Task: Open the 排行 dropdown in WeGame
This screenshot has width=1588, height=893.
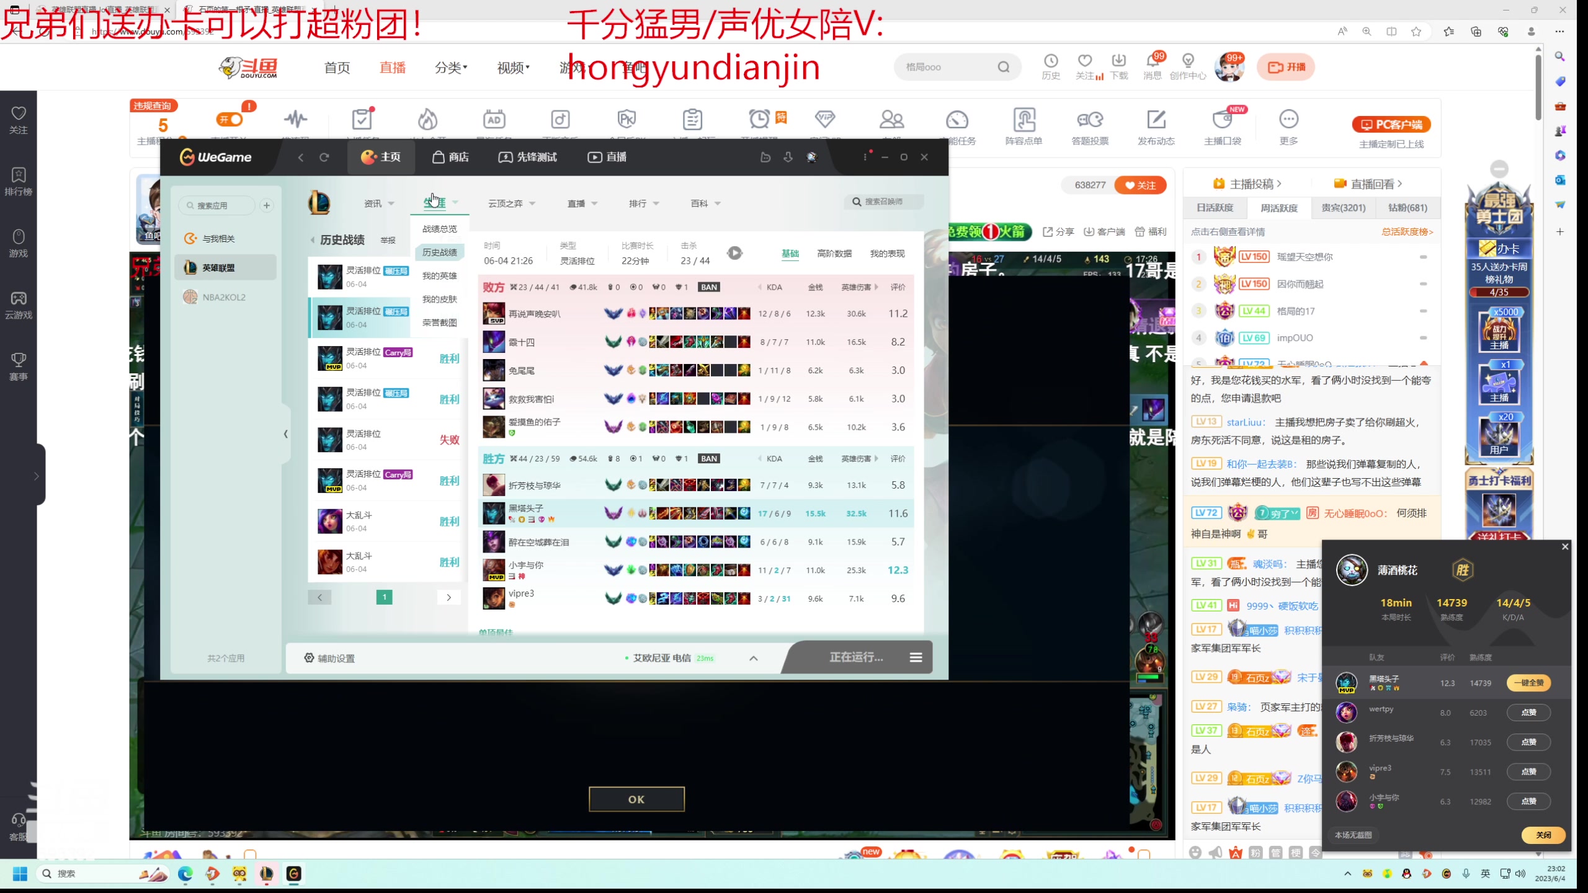Action: coord(643,203)
